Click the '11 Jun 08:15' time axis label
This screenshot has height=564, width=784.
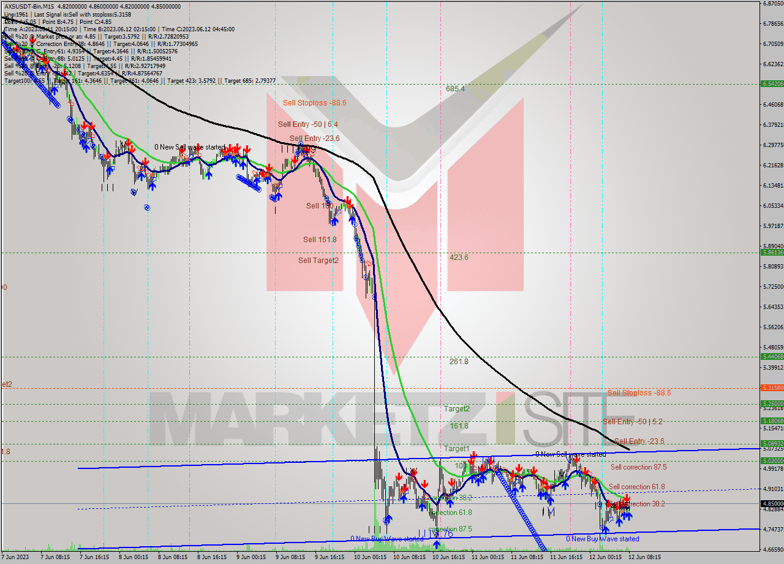pos(528,558)
